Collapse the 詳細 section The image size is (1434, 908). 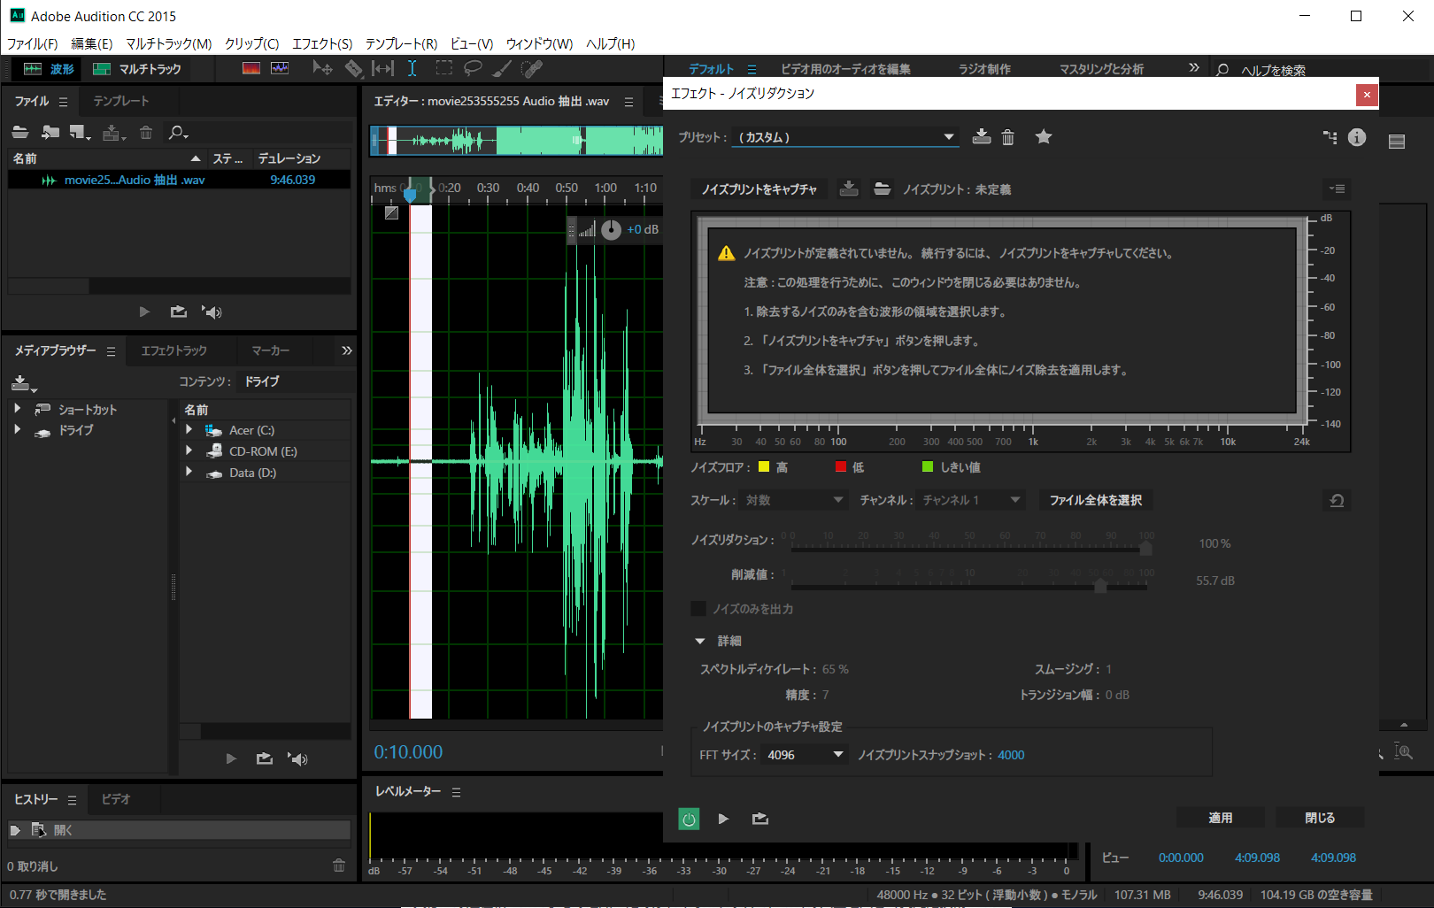tap(700, 641)
